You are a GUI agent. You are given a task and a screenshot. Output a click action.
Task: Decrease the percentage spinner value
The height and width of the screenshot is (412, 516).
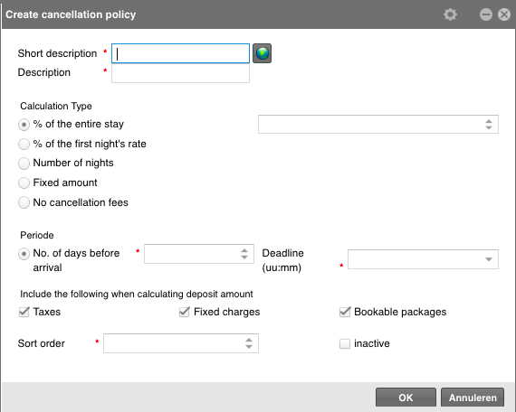pyautogui.click(x=489, y=127)
